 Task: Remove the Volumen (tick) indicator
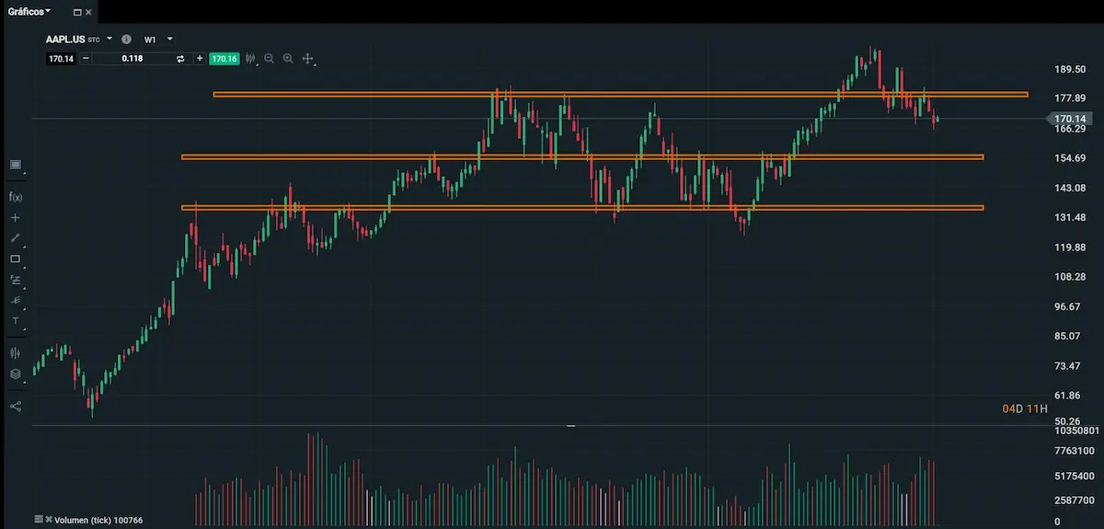(x=49, y=520)
